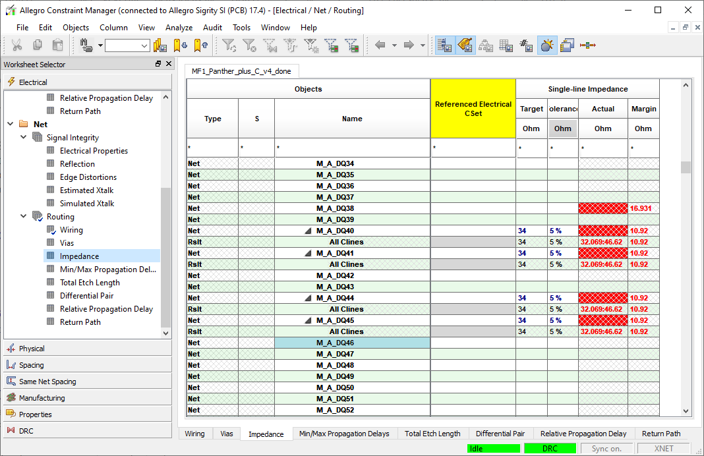Click the red-orange topology icon at toolbar end

click(x=587, y=45)
